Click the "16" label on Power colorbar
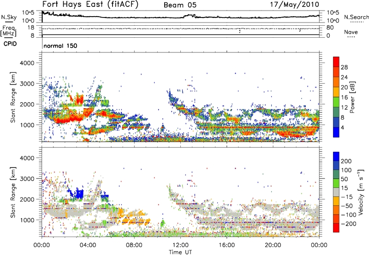The height and width of the screenshot is (255, 369). click(344, 98)
